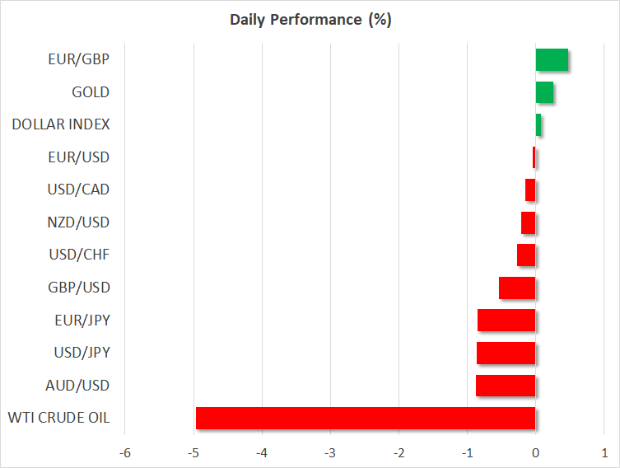Viewport: 620px width, 468px height.
Task: Select the -6 axis tick label
Action: point(124,452)
